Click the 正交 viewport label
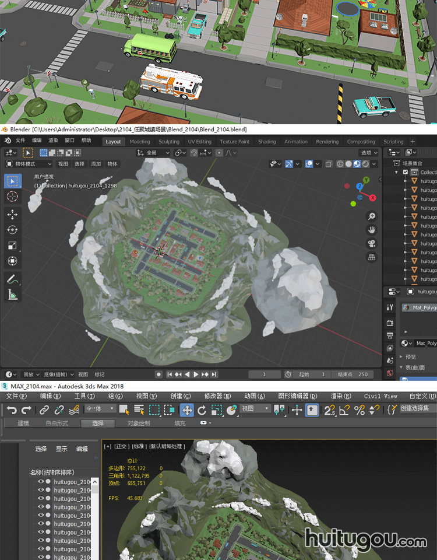This screenshot has height=560, width=437. (x=121, y=446)
